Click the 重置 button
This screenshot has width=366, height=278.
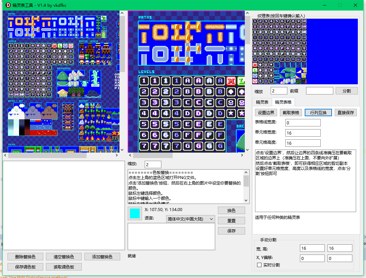point(231,221)
